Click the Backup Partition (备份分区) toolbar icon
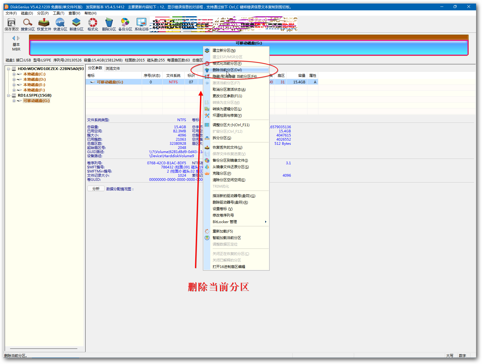The width and height of the screenshot is (482, 364). 125,24
